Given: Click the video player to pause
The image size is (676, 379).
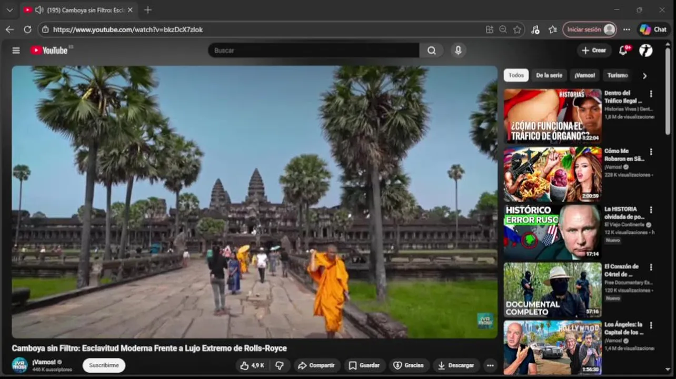Looking at the screenshot, I should (254, 202).
